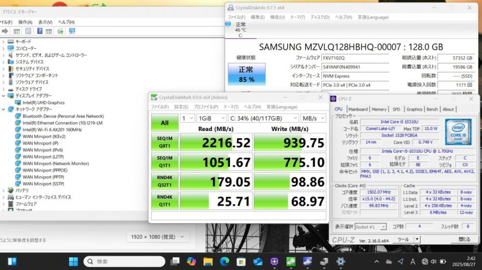
Task: Click the blue monitor scan hardware icon
Action: click(72, 31)
